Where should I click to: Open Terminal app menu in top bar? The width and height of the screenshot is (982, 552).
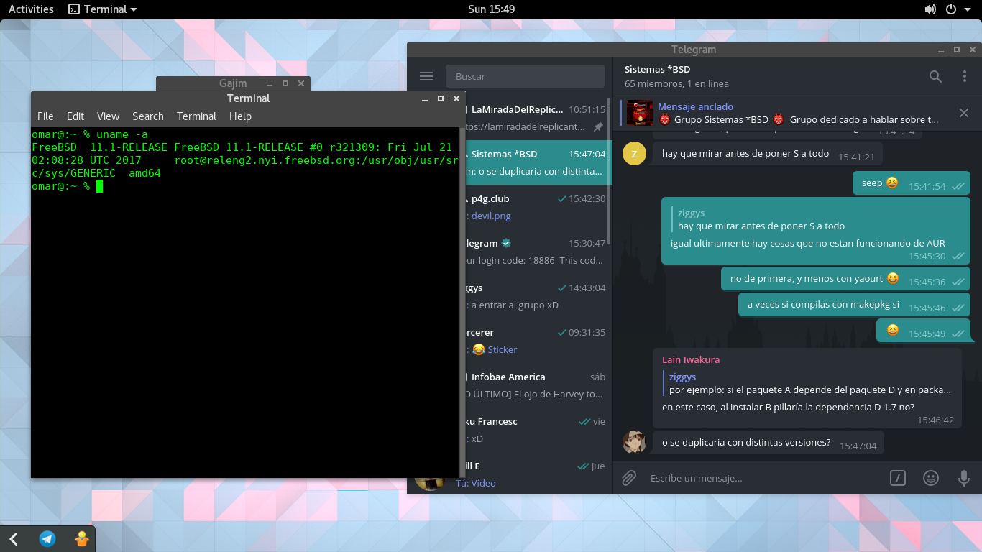[103, 9]
